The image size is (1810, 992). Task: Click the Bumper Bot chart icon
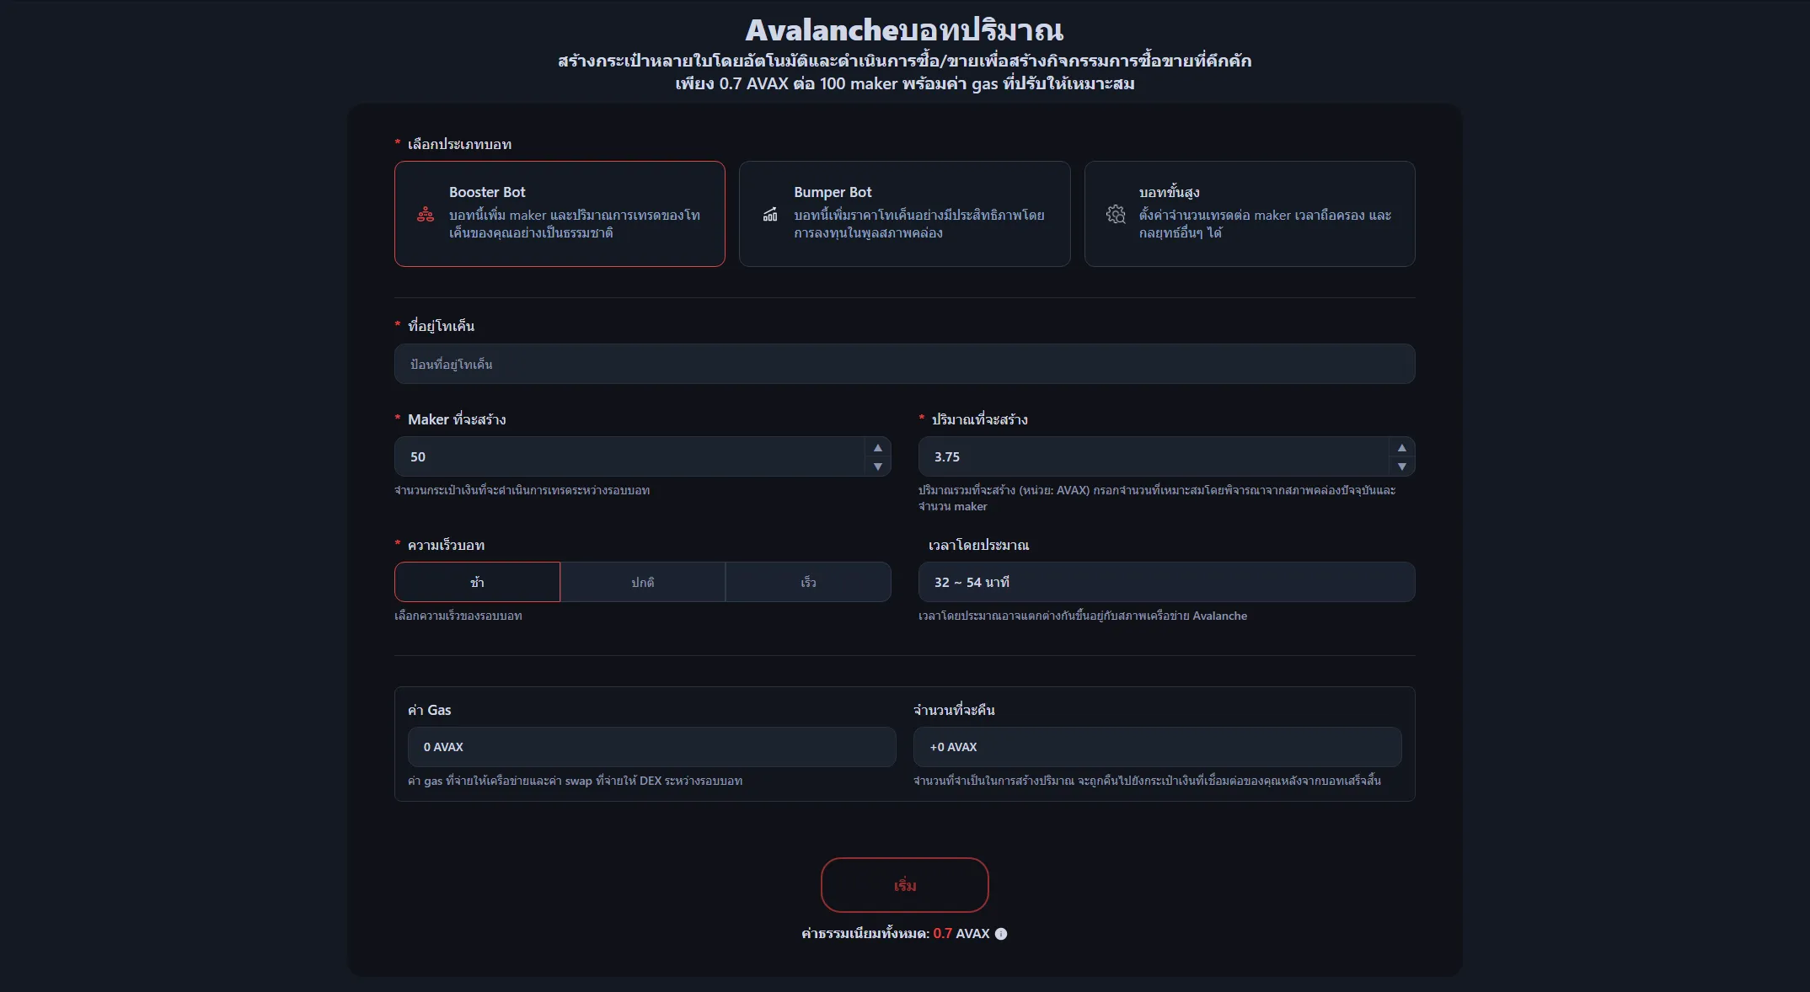point(770,215)
